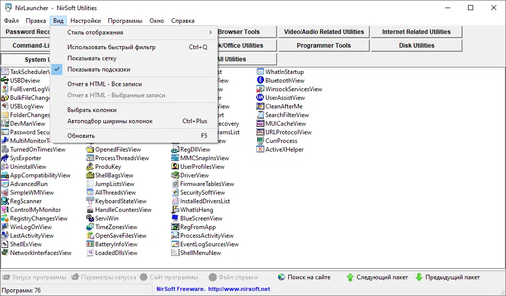The image size is (506, 296).
Task: Select the KeyboardStateView entry
Action: [116, 201]
